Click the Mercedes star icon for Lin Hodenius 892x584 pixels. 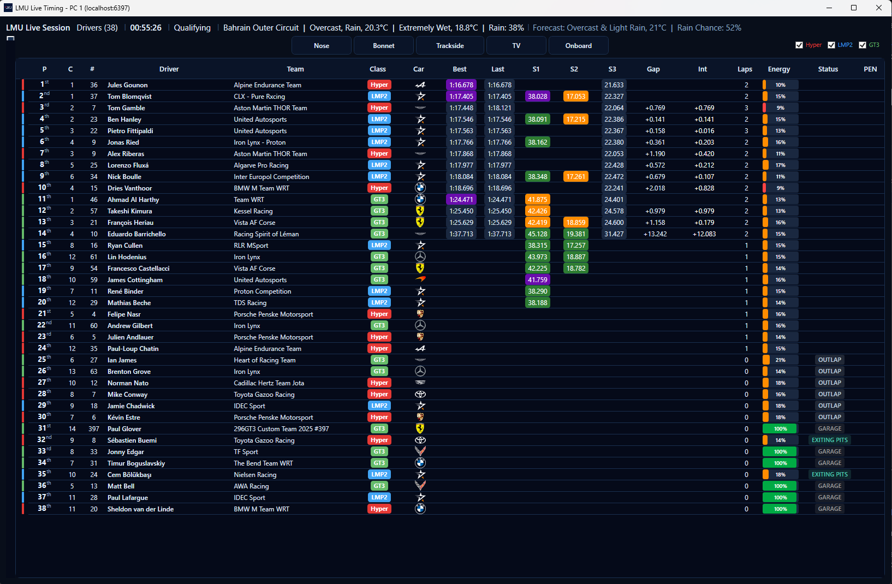click(420, 257)
